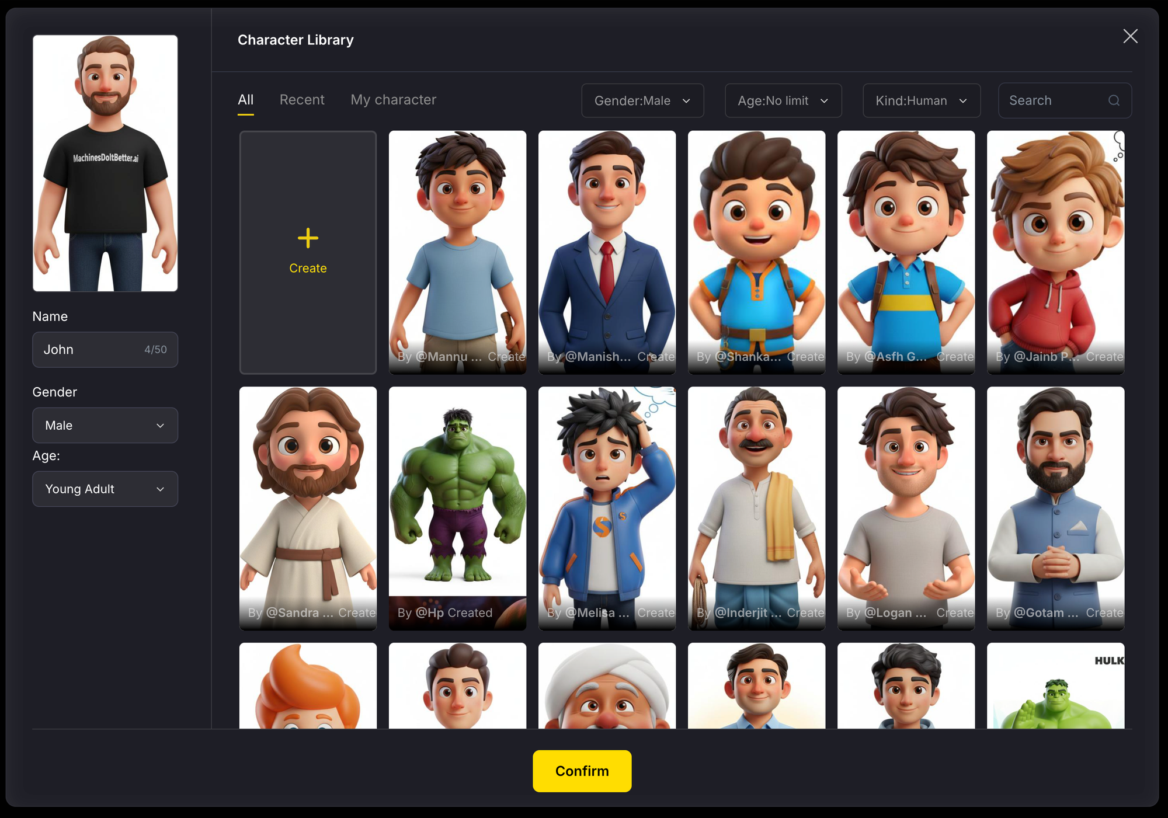Image resolution: width=1168 pixels, height=818 pixels.
Task: Open the Kind:Human filter dropdown
Action: click(x=921, y=100)
